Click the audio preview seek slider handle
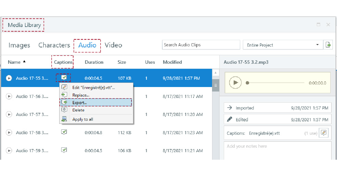This screenshot has width=337, height=176. pos(247,83)
